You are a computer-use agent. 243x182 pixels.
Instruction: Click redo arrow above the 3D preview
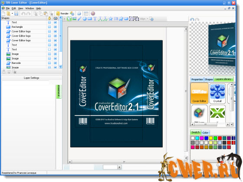click(x=197, y=20)
